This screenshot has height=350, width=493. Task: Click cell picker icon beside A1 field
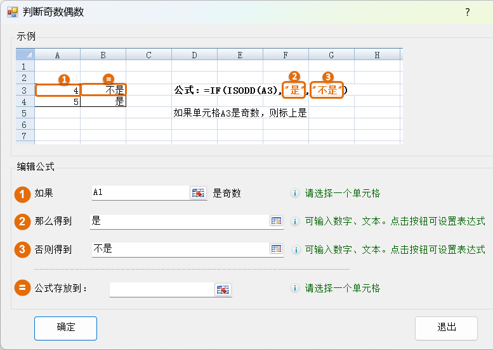pos(199,193)
